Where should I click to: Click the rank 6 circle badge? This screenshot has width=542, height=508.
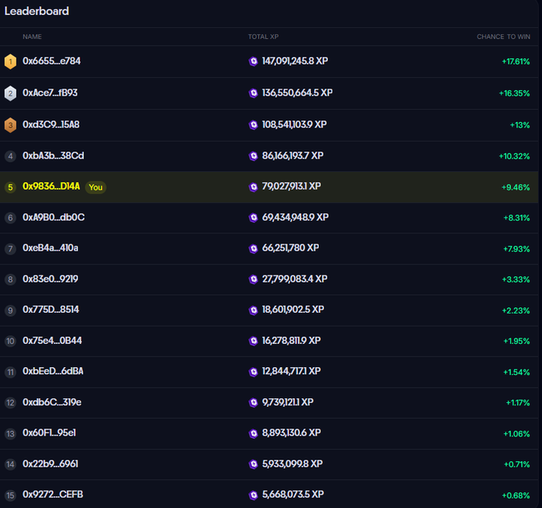(x=10, y=218)
